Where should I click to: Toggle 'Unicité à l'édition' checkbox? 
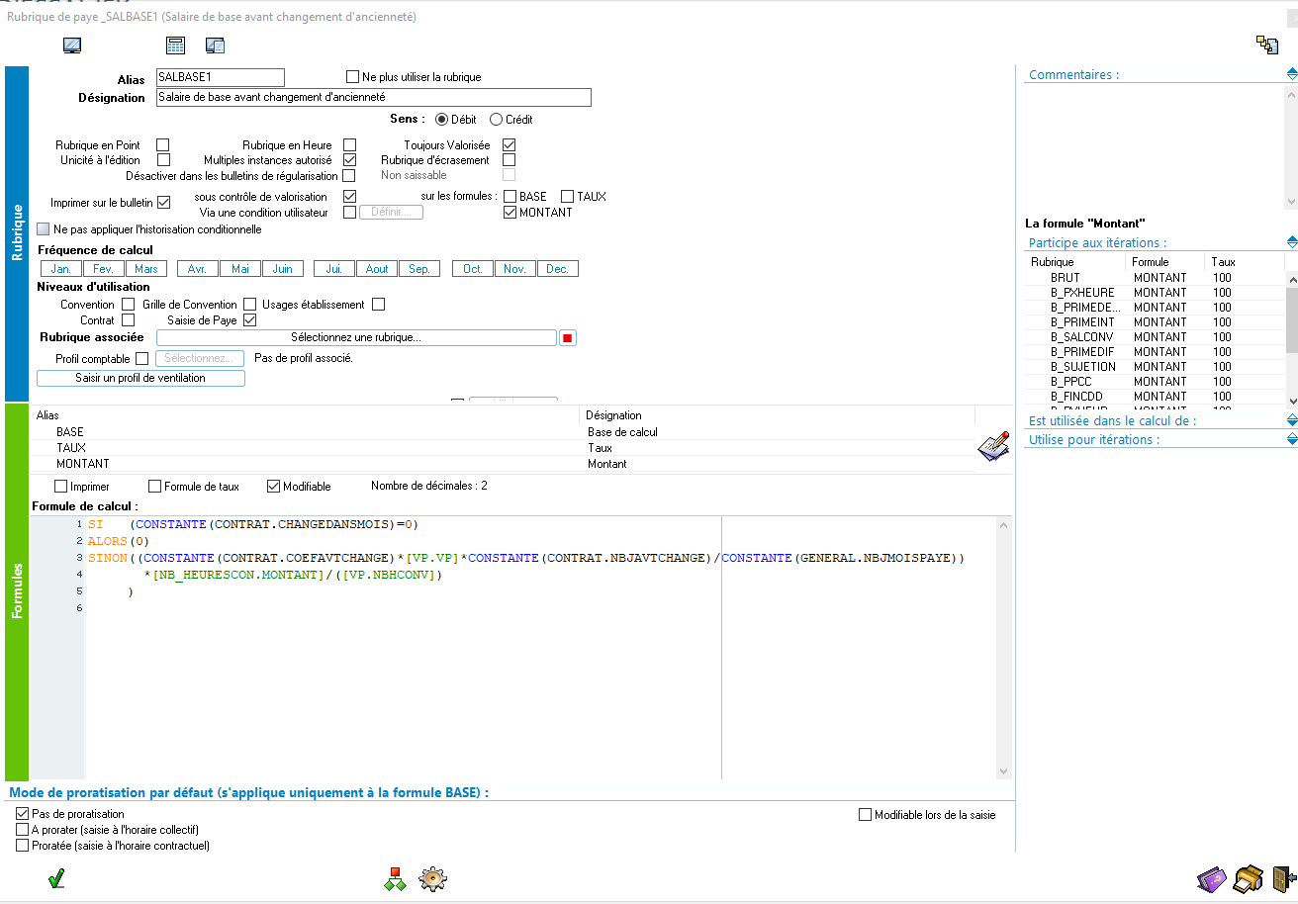click(163, 160)
